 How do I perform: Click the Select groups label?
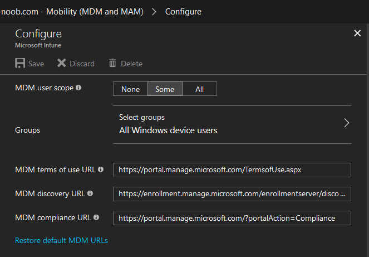(142, 118)
